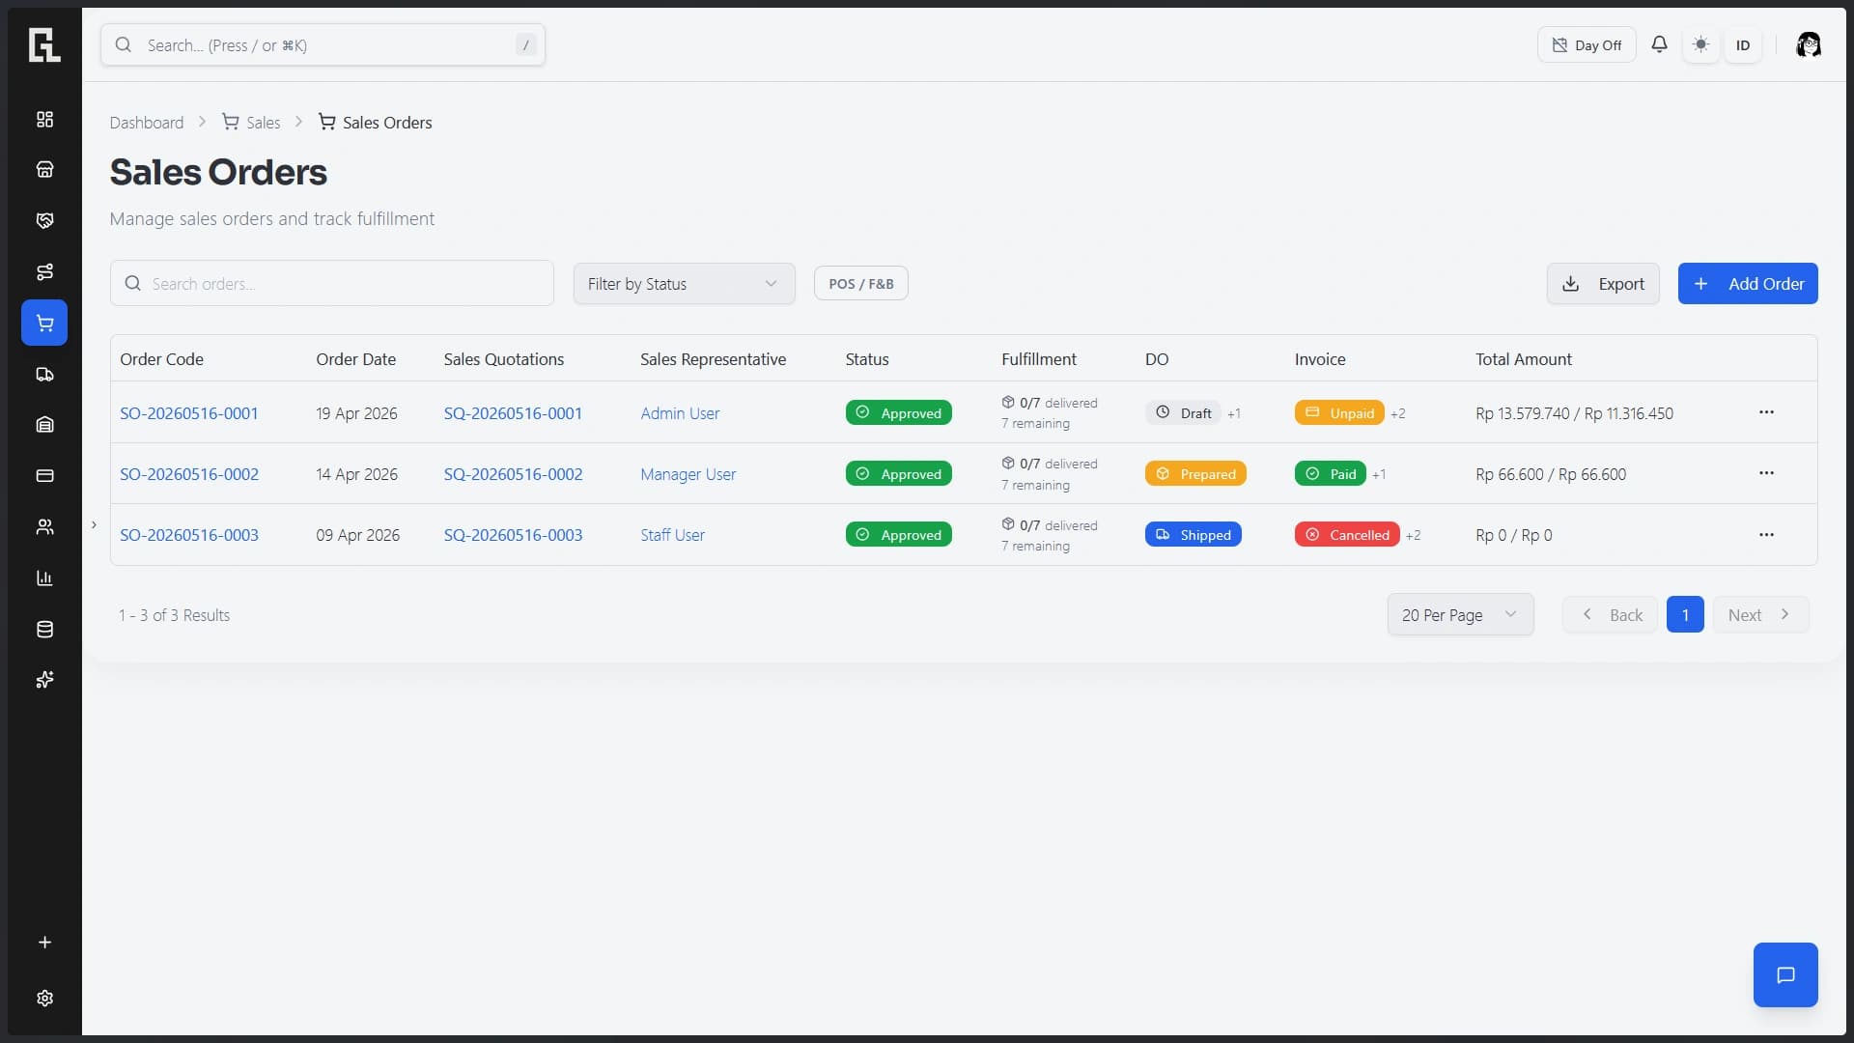Click the Paid invoice badge

tap(1331, 473)
